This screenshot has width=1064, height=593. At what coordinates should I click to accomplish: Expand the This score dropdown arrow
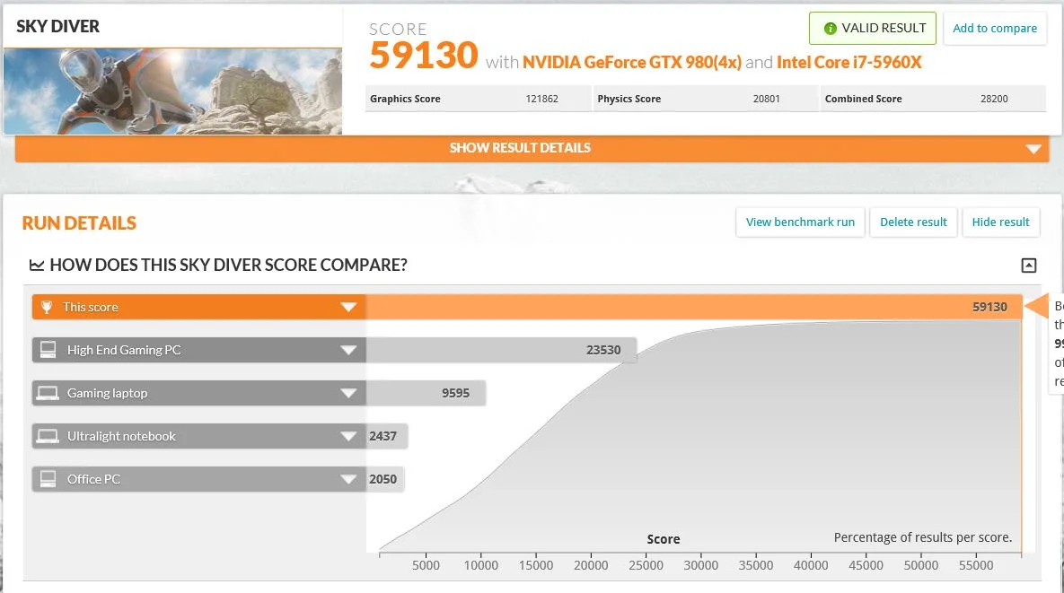(348, 307)
